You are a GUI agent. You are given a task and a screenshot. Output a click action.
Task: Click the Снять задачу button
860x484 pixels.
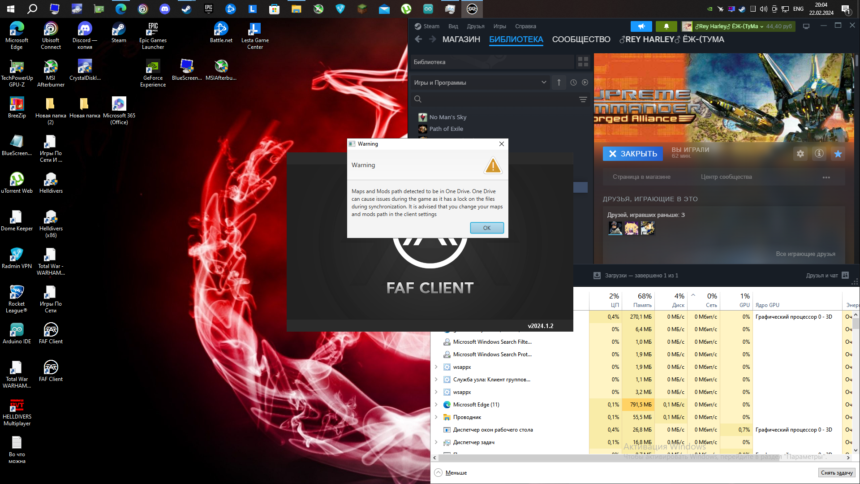point(837,473)
